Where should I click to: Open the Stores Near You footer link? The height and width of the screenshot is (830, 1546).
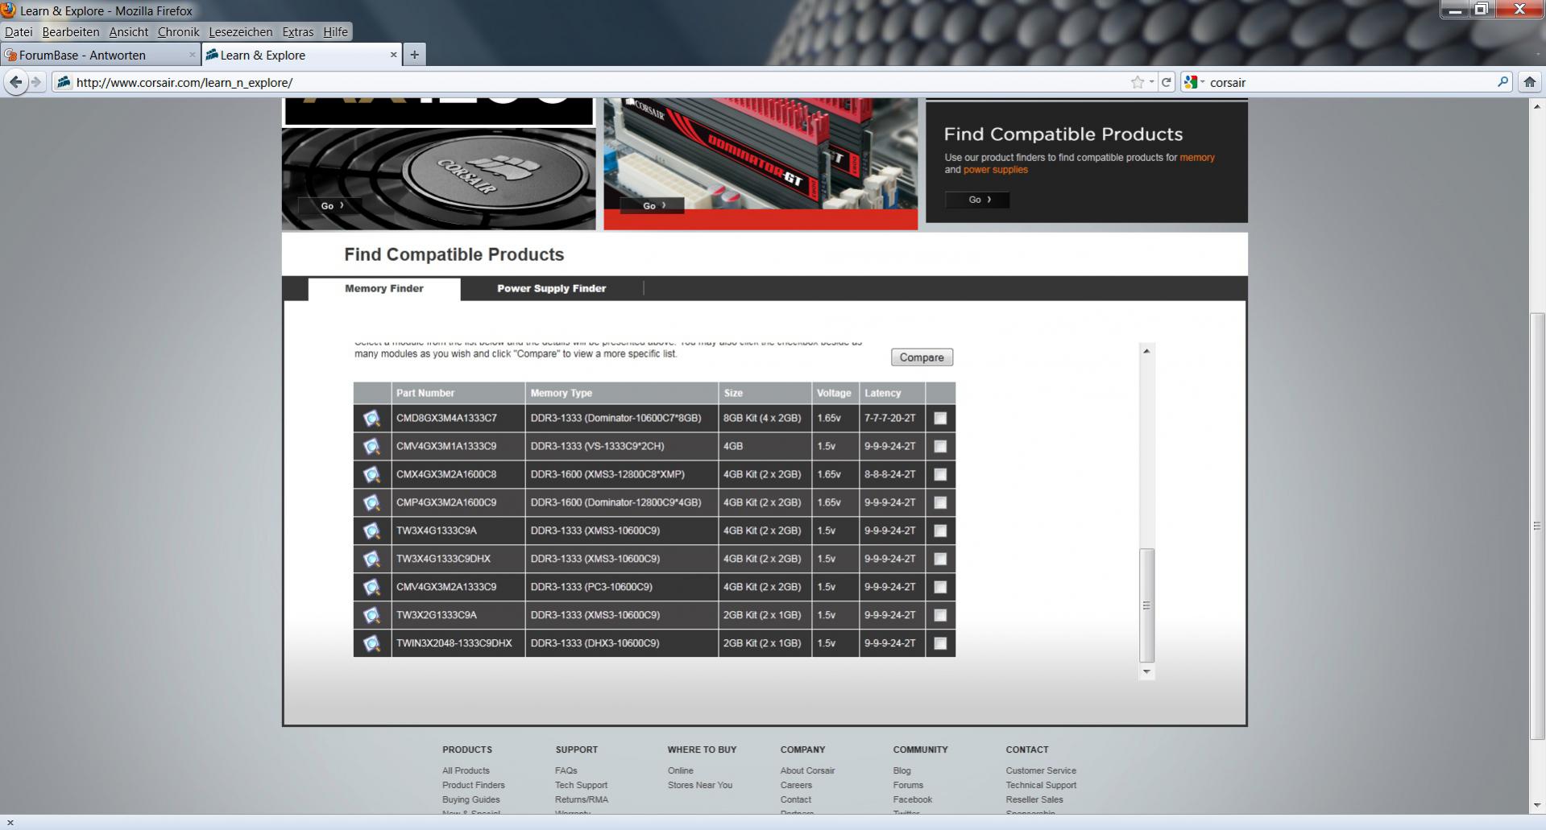(700, 785)
